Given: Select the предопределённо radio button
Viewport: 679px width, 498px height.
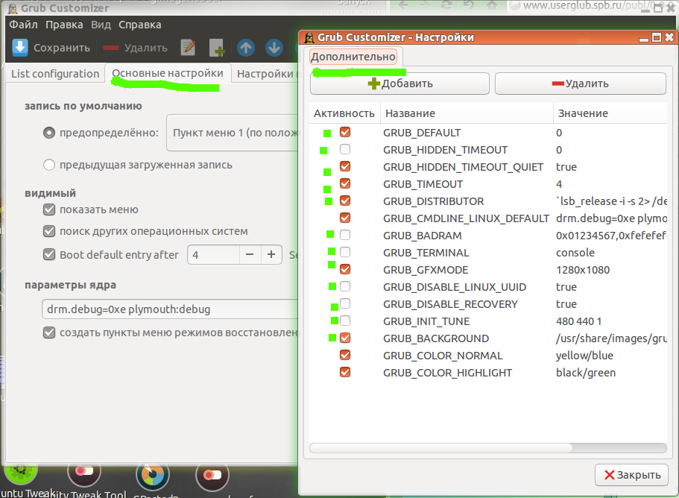Looking at the screenshot, I should tap(49, 133).
